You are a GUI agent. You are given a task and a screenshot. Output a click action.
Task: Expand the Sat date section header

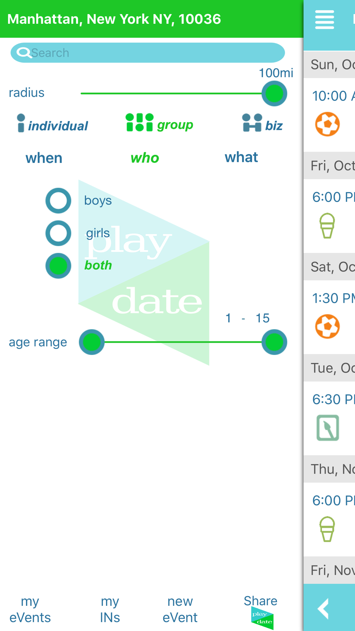(329, 267)
